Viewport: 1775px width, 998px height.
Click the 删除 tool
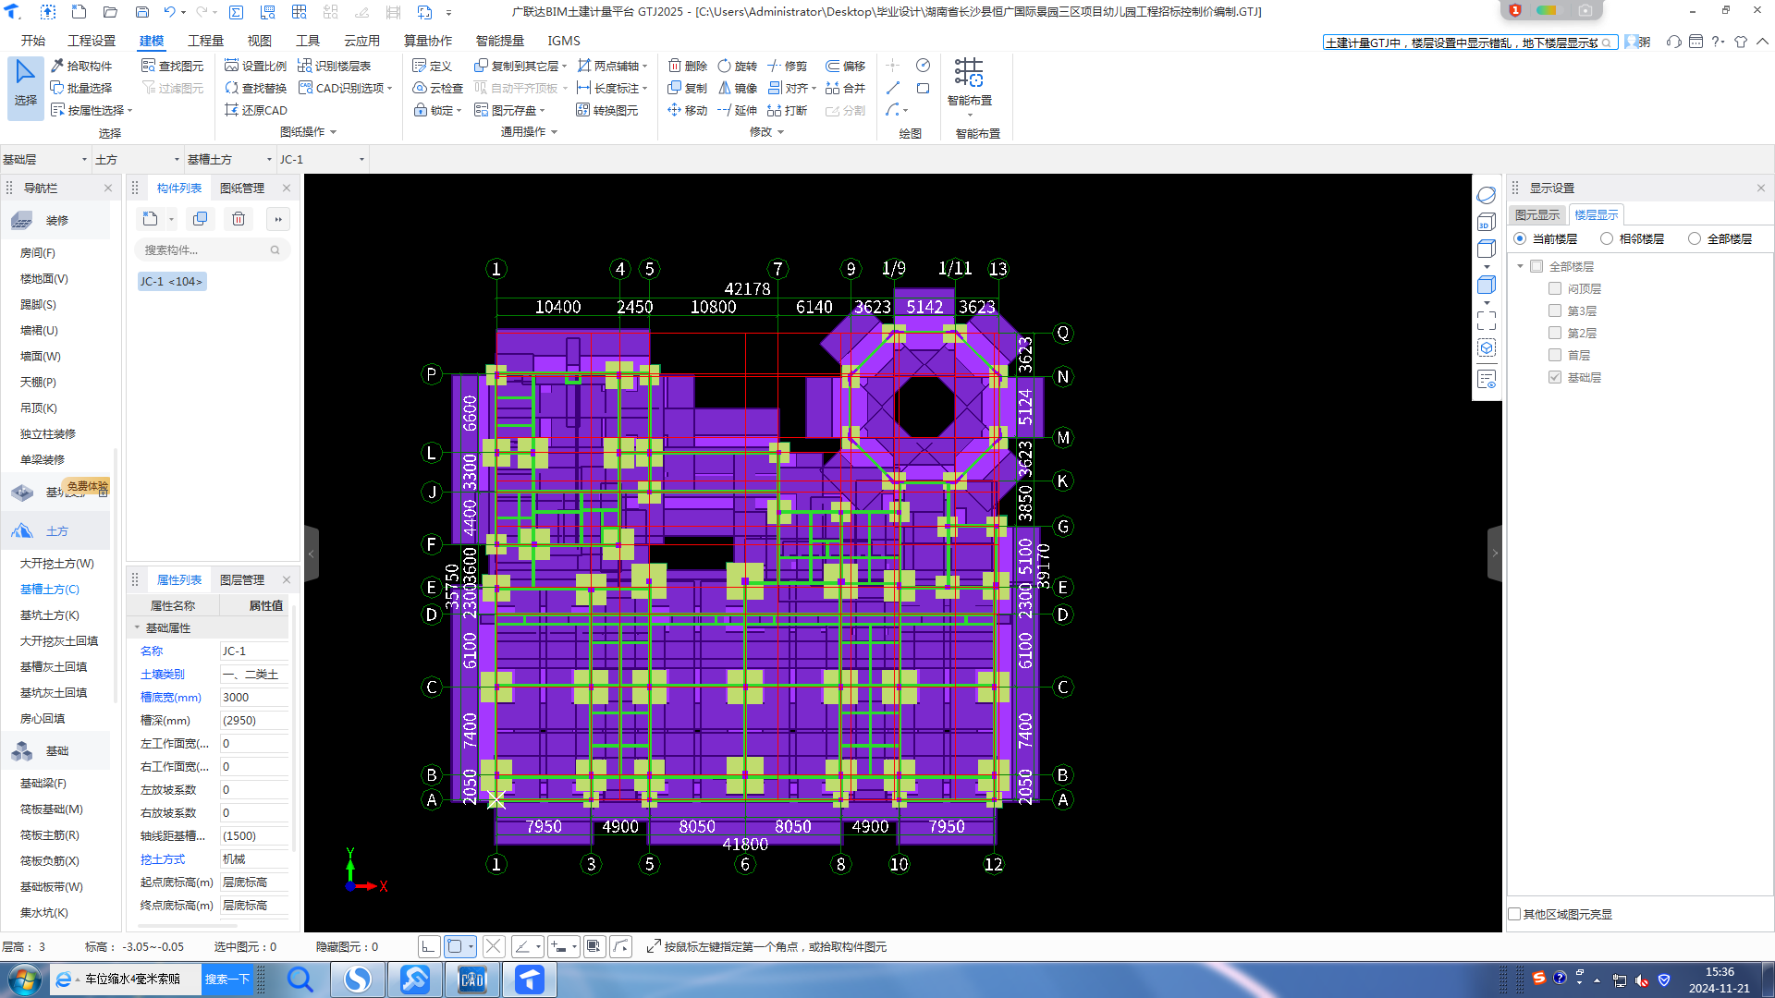(688, 66)
